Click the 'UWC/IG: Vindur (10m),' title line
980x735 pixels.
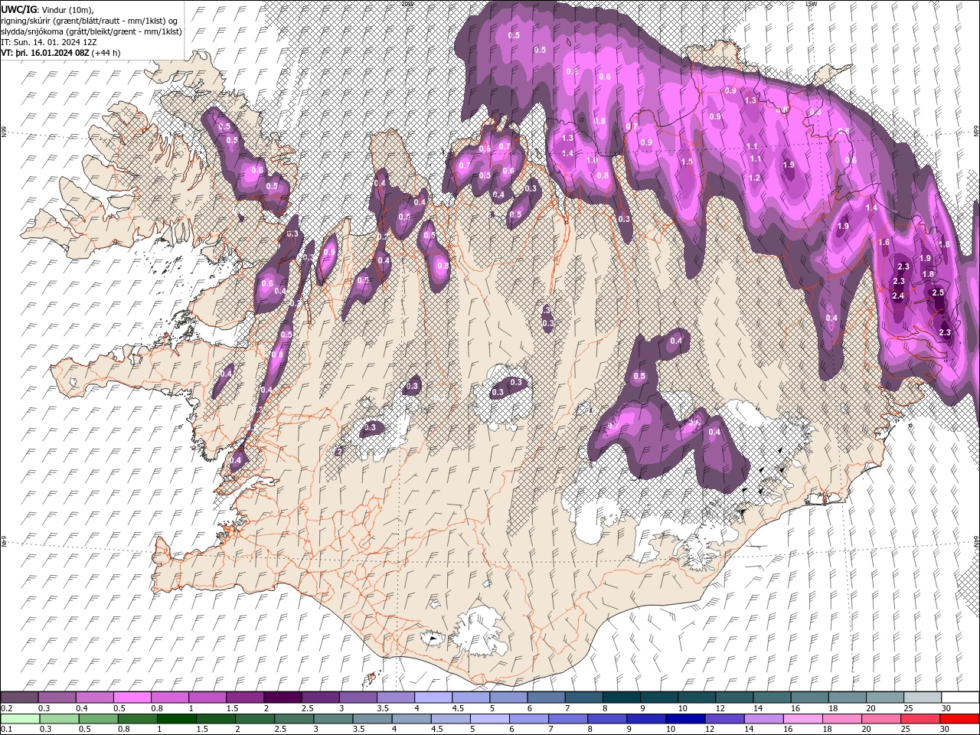(46, 9)
